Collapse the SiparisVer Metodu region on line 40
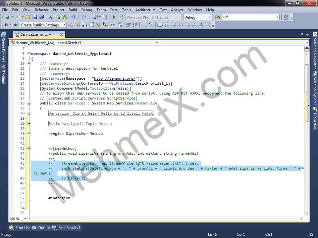 29,134
